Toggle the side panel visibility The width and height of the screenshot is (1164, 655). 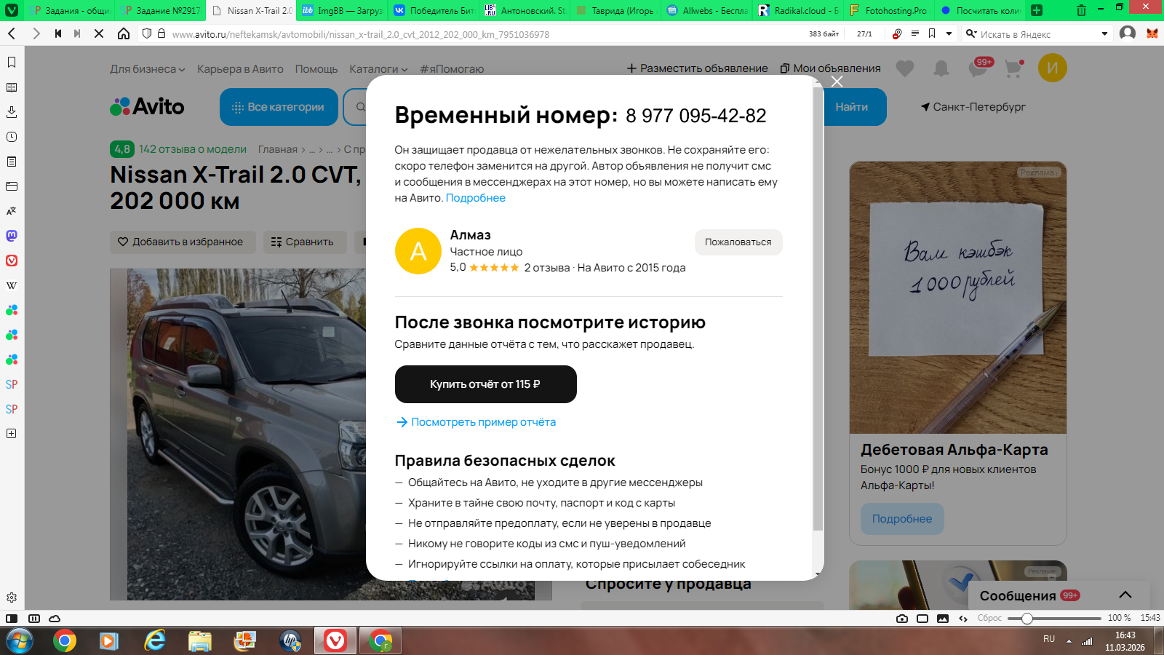pyautogui.click(x=12, y=619)
